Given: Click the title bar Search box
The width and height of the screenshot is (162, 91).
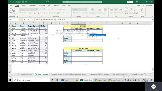Looking at the screenshot, I should (82, 2).
